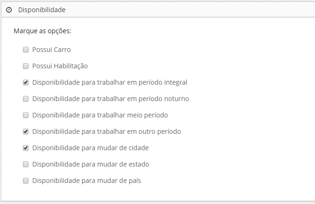315x204 pixels.
Task: Enable the Possui Habilitação checkbox
Action: point(26,66)
